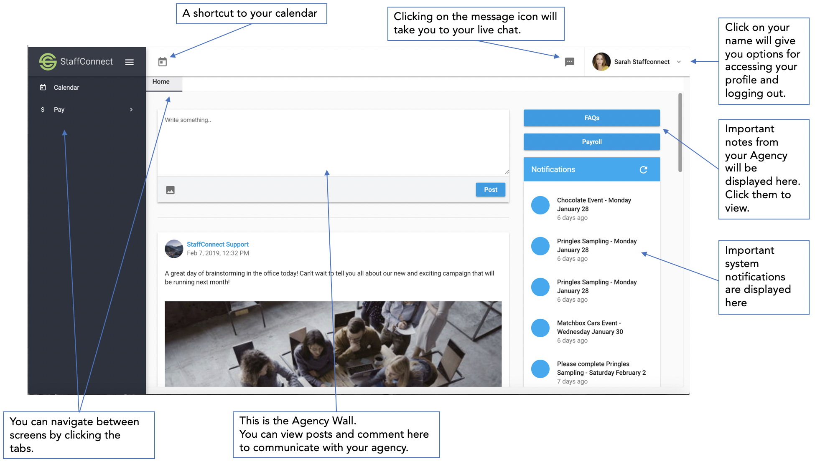Open the Matchbox Cars Event notification
The height and width of the screenshot is (464, 815).
click(x=589, y=328)
